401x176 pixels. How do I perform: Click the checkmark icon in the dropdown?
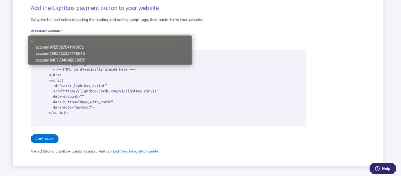[x=33, y=40]
